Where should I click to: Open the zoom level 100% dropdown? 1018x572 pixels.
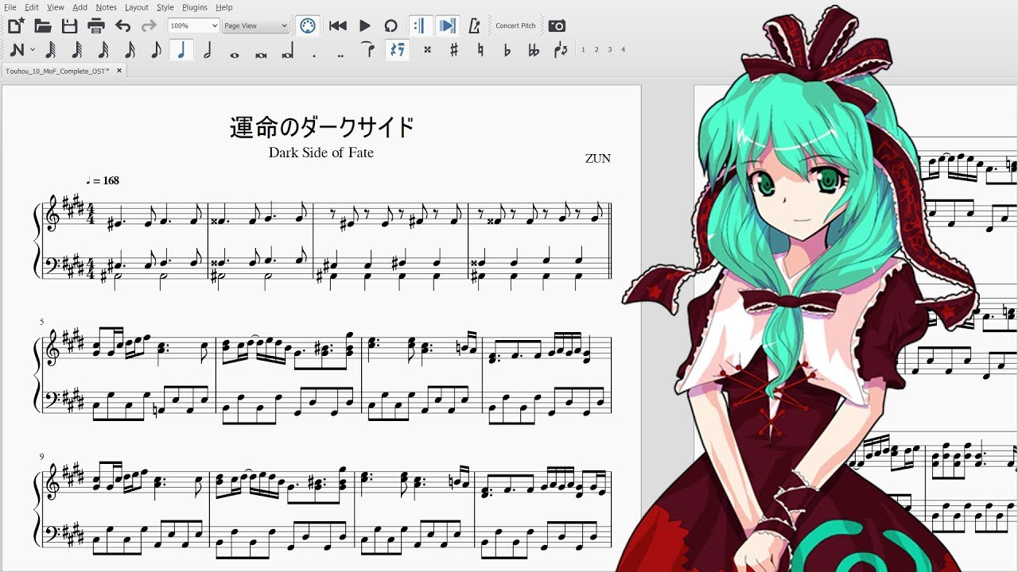tap(193, 25)
